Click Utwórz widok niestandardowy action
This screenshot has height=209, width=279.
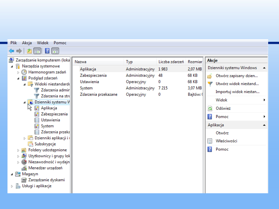click(237, 84)
